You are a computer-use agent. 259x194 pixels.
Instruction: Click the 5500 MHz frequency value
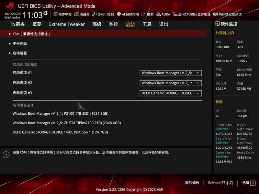point(222,47)
